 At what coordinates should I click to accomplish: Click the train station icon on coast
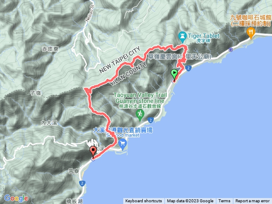coord(231,49)
